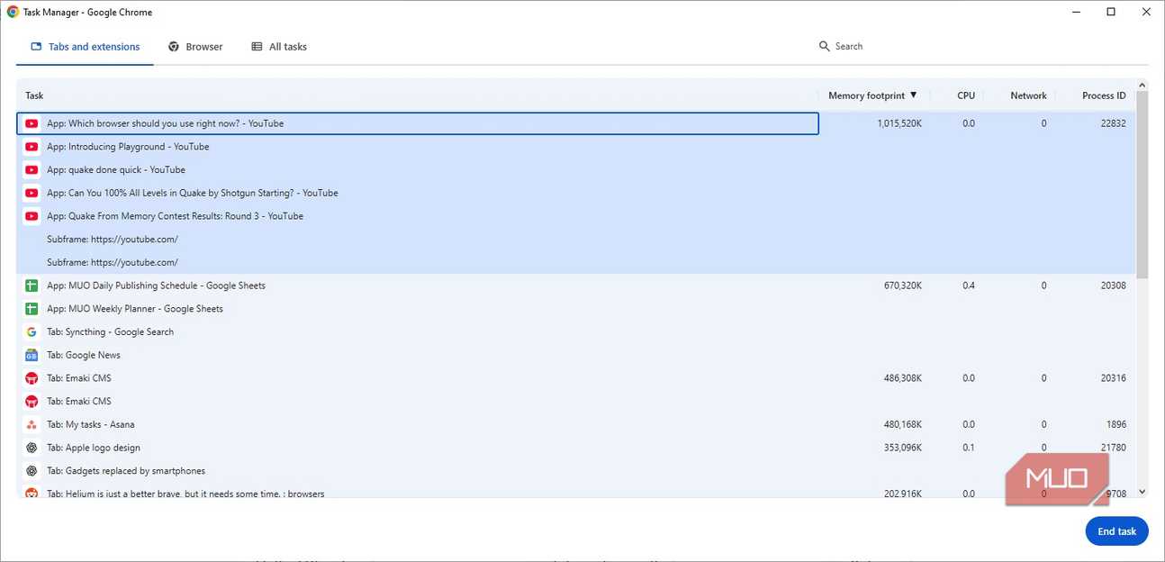The image size is (1165, 562).
Task: Click Asana icon beside My tasks
Action: coord(32,424)
